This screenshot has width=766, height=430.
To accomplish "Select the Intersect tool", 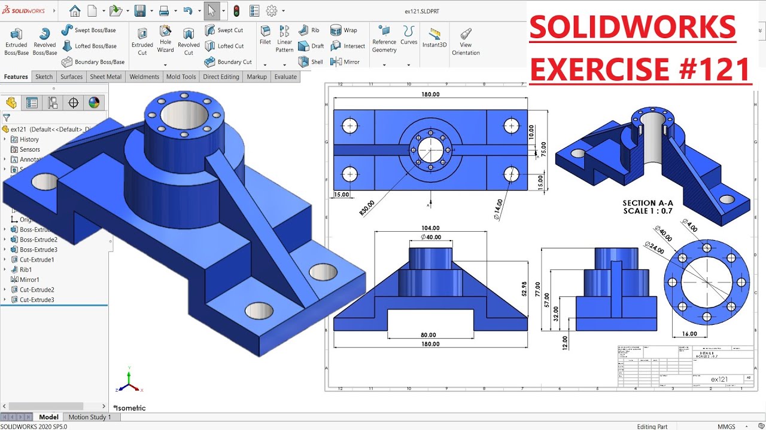I will (x=348, y=46).
